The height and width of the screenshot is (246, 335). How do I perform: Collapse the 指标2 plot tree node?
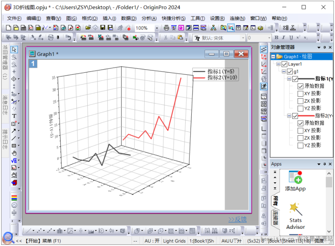click(289, 116)
